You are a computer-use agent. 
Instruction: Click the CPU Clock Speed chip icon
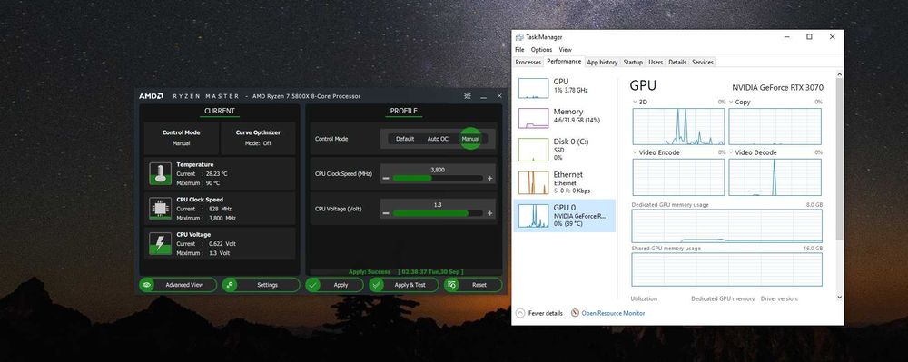[161, 208]
